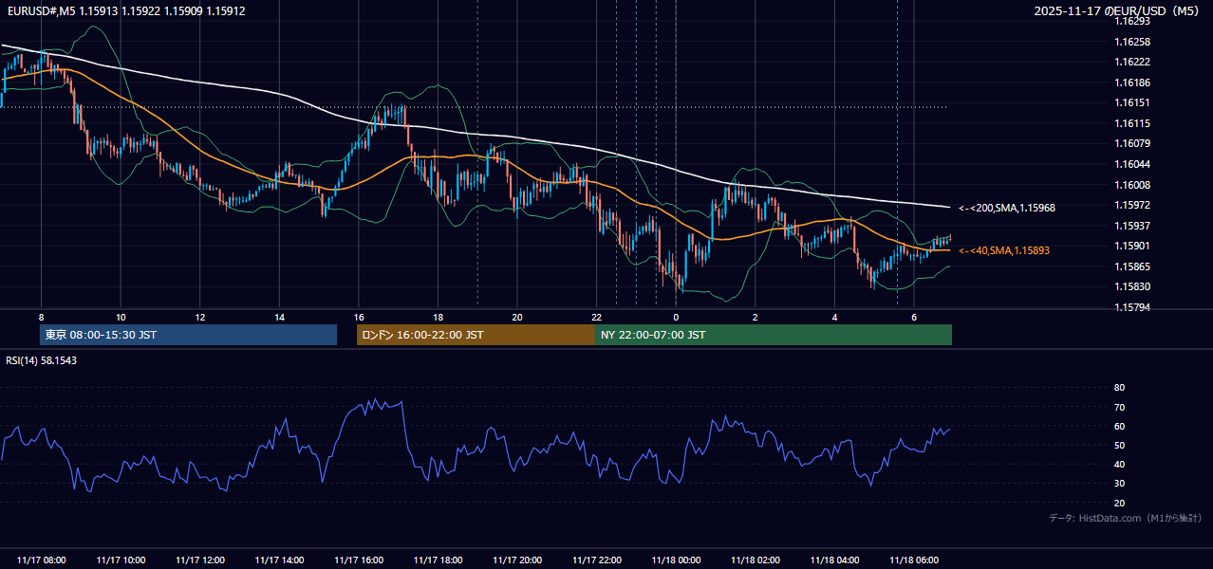Click price axis value 1.15937

[x=1132, y=226]
